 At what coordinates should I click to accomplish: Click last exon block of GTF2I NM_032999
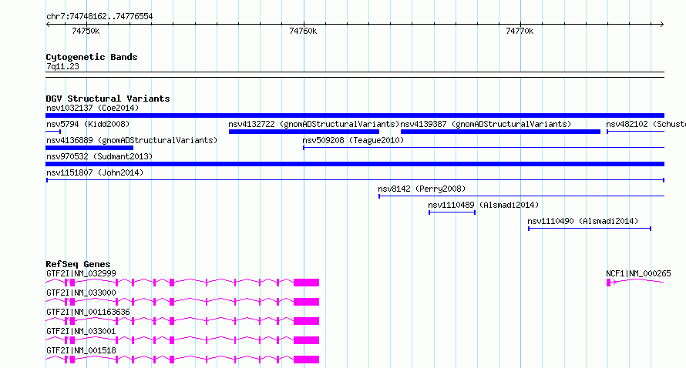[x=306, y=283]
